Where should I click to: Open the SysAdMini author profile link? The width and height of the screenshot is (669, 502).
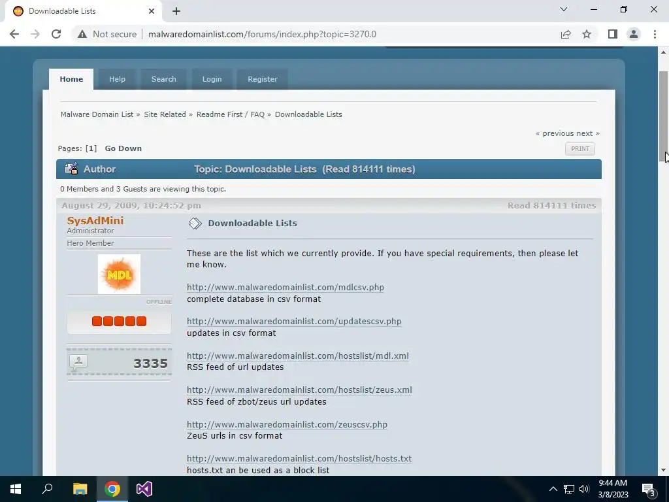click(x=95, y=221)
